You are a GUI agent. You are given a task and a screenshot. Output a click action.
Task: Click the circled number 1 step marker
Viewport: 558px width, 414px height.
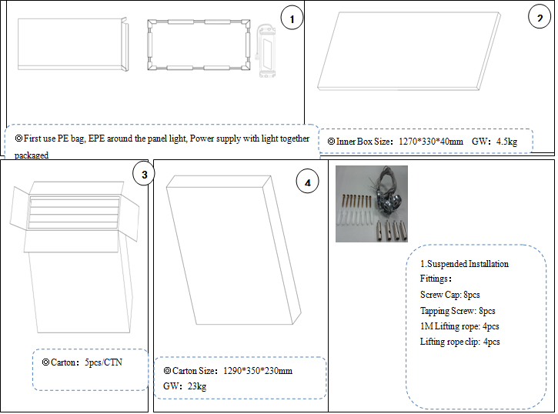click(290, 18)
